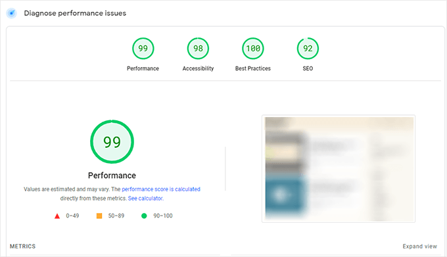The width and height of the screenshot is (447, 257).
Task: Click the 'METRICS' section heading
Action: point(23,246)
